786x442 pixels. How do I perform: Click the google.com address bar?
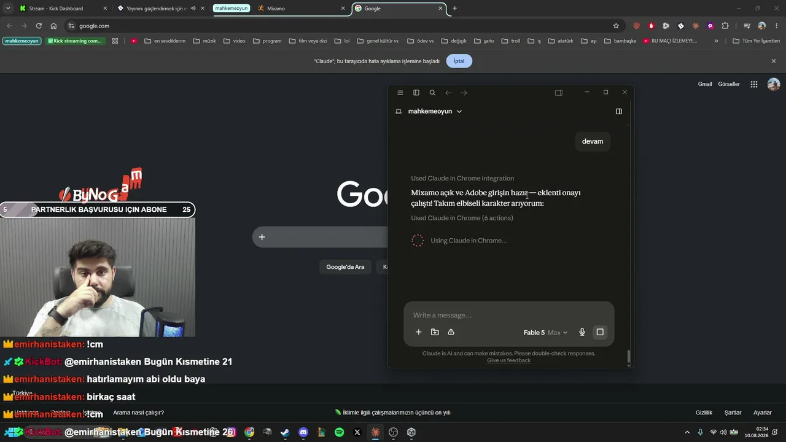344,26
